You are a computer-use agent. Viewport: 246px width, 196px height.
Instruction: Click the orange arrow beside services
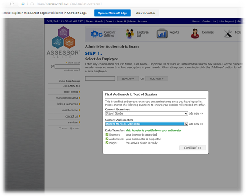coord(80,122)
